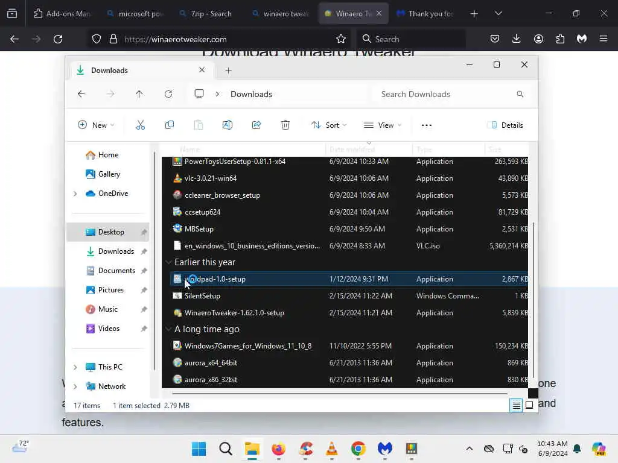Show hidden system tray icons chevron

[x=469, y=449]
